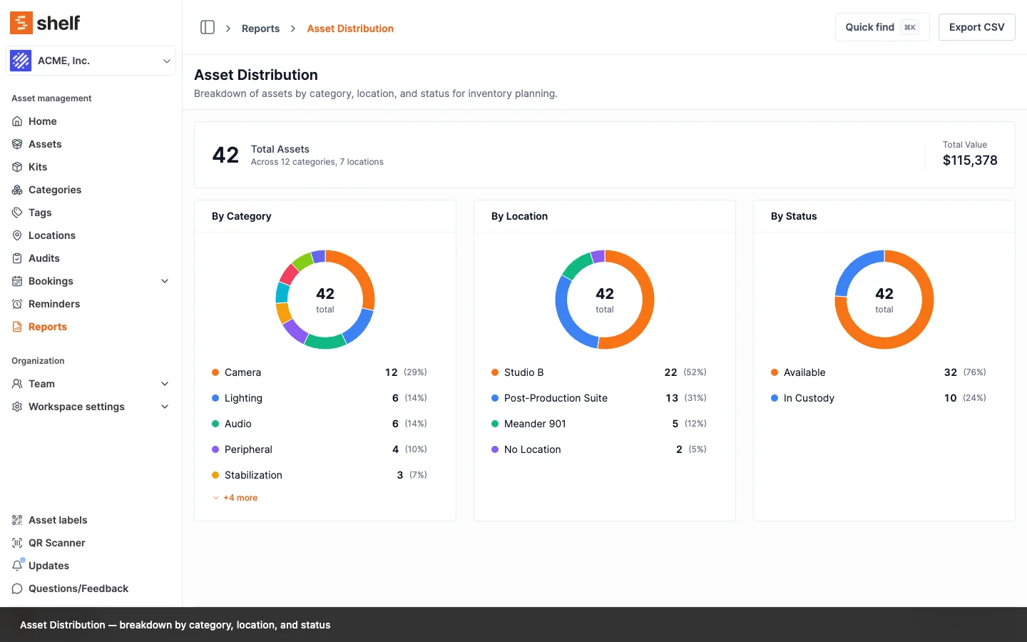Select the Tags icon in sidebar

click(17, 213)
